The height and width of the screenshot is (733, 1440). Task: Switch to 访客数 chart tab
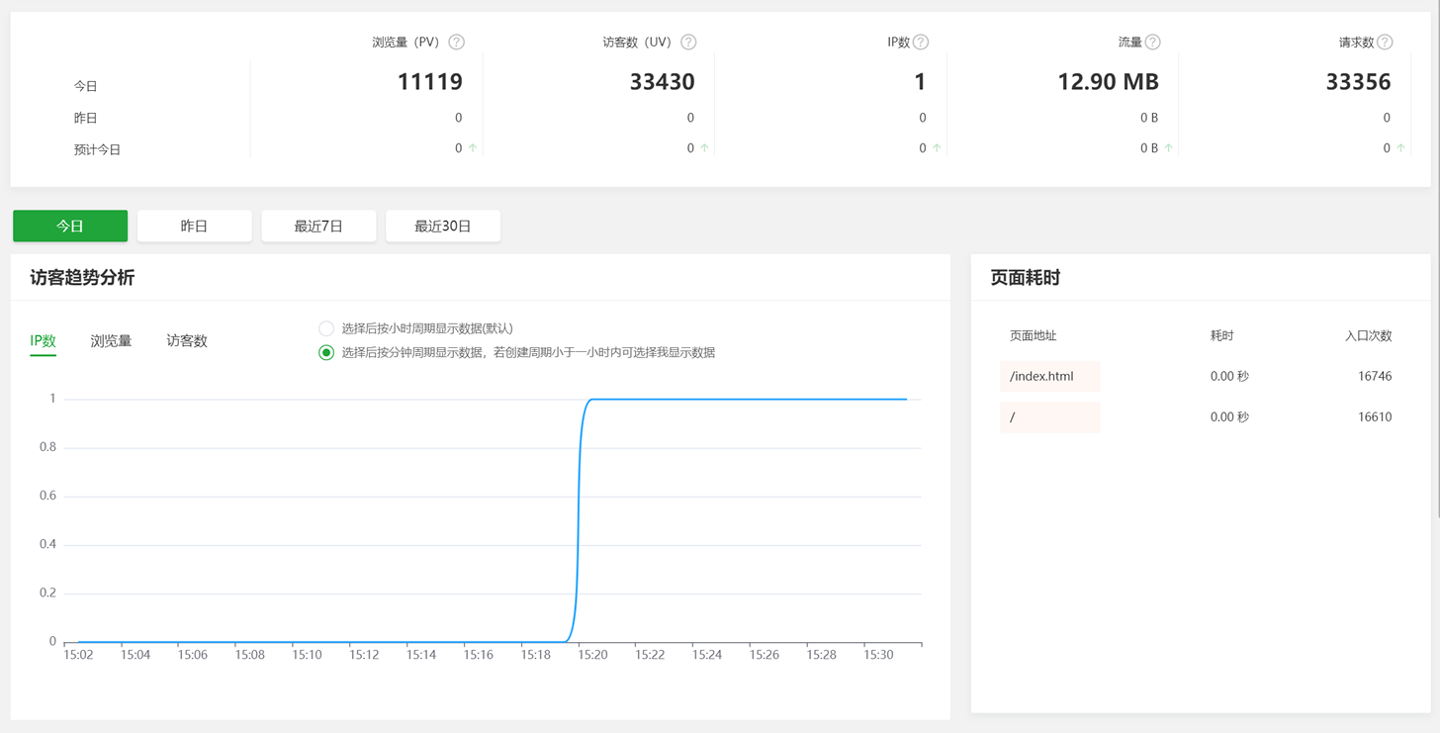[187, 341]
